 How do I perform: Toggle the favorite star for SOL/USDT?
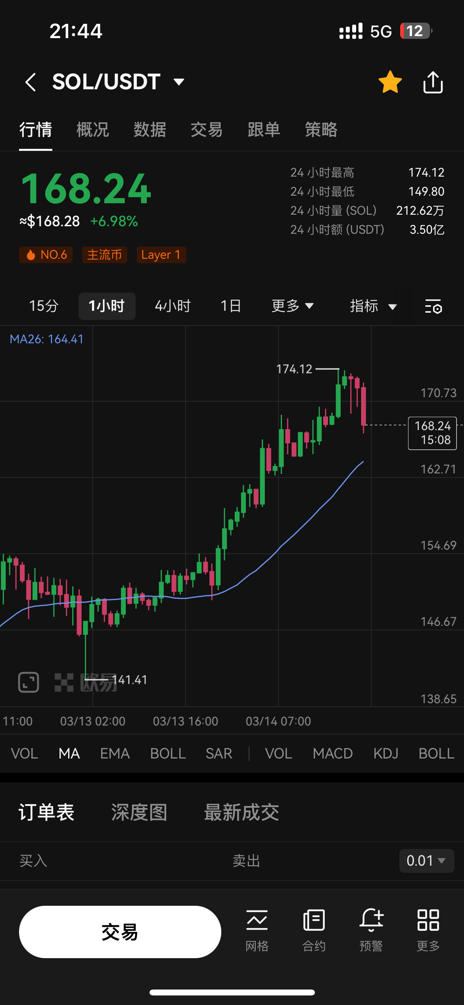click(x=390, y=82)
